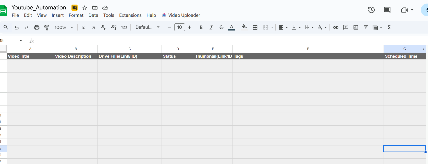Expand merge cells options arrow

coord(272,27)
